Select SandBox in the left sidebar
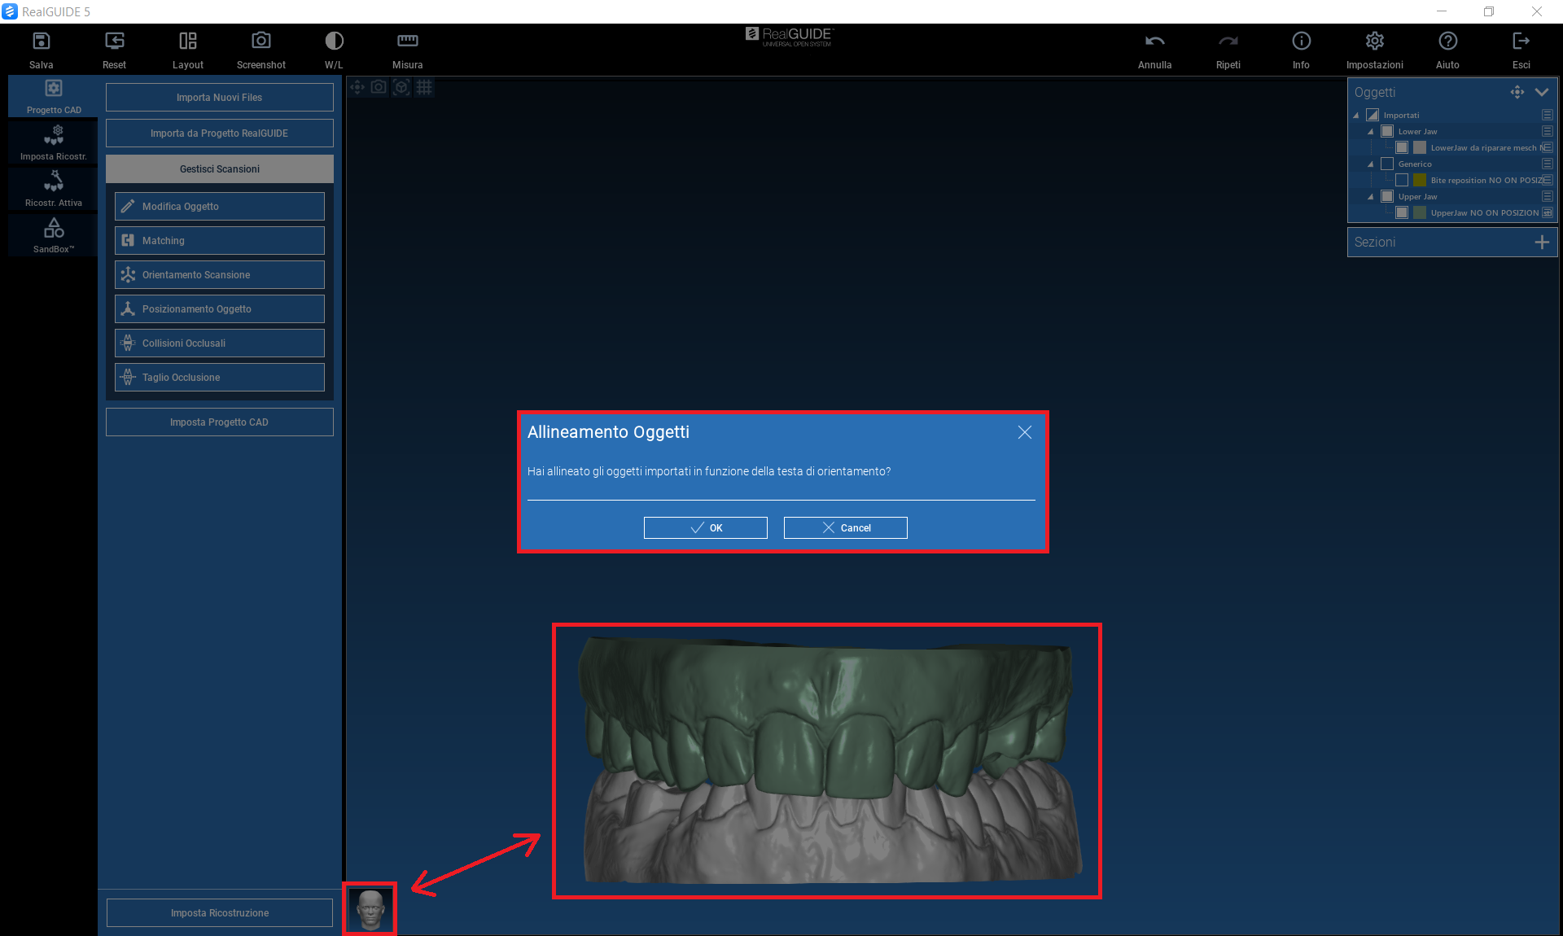Image resolution: width=1563 pixels, height=936 pixels. tap(54, 234)
